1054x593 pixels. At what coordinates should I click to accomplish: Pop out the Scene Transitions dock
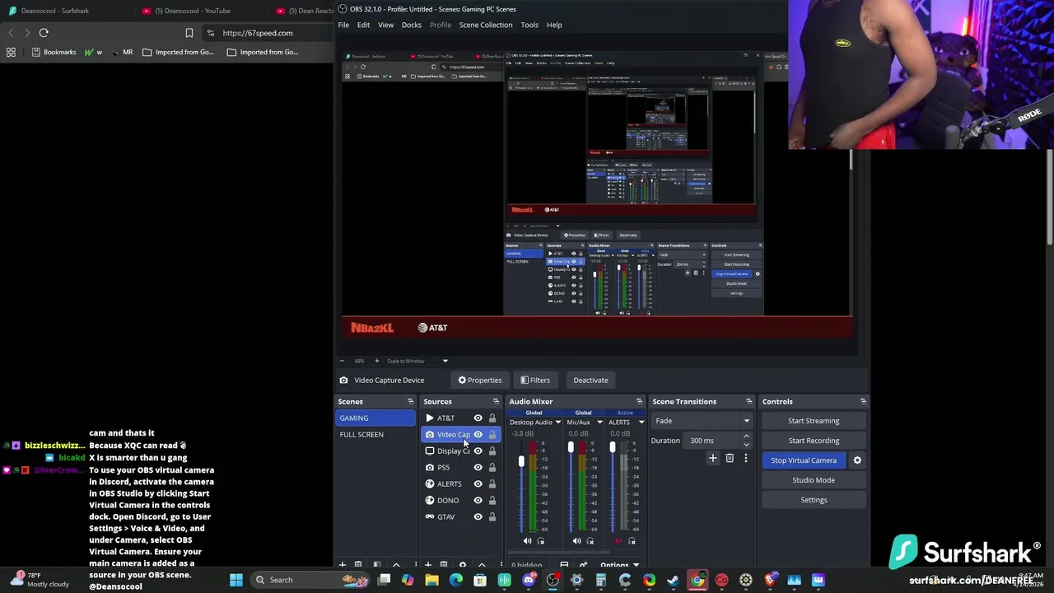(x=749, y=402)
